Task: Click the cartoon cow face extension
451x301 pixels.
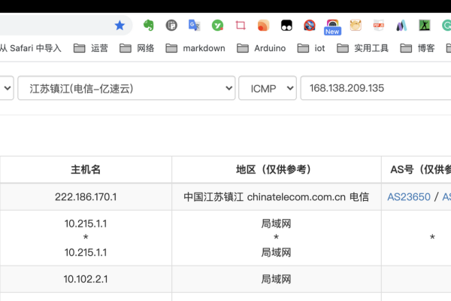Action: click(x=356, y=26)
